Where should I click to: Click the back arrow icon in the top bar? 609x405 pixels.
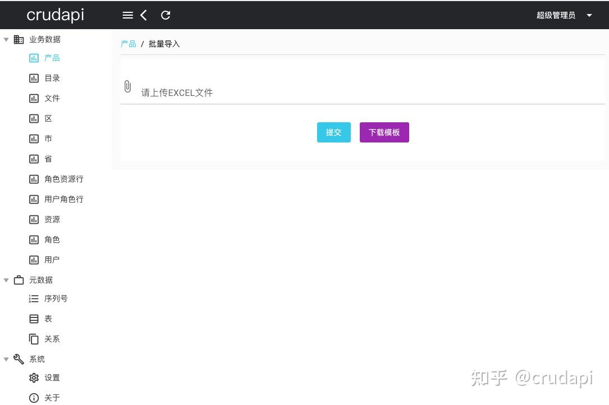144,15
